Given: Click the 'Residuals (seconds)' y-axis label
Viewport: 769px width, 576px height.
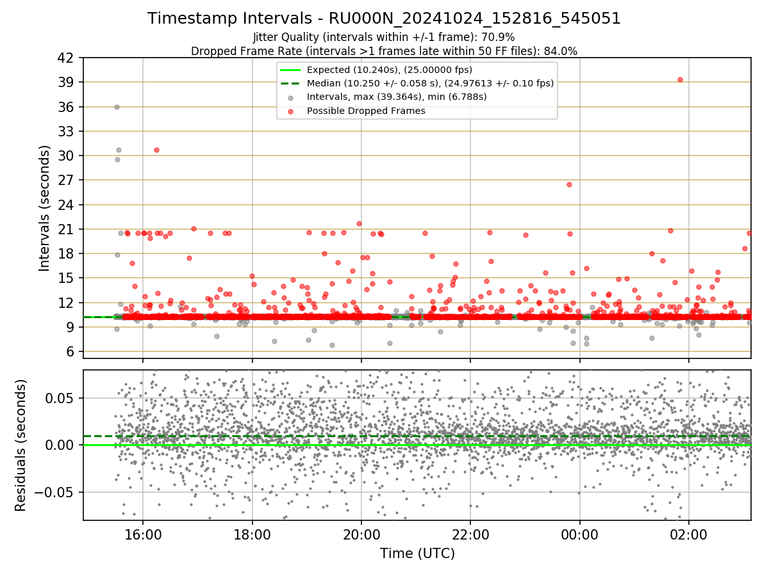Looking at the screenshot, I should tap(21, 445).
